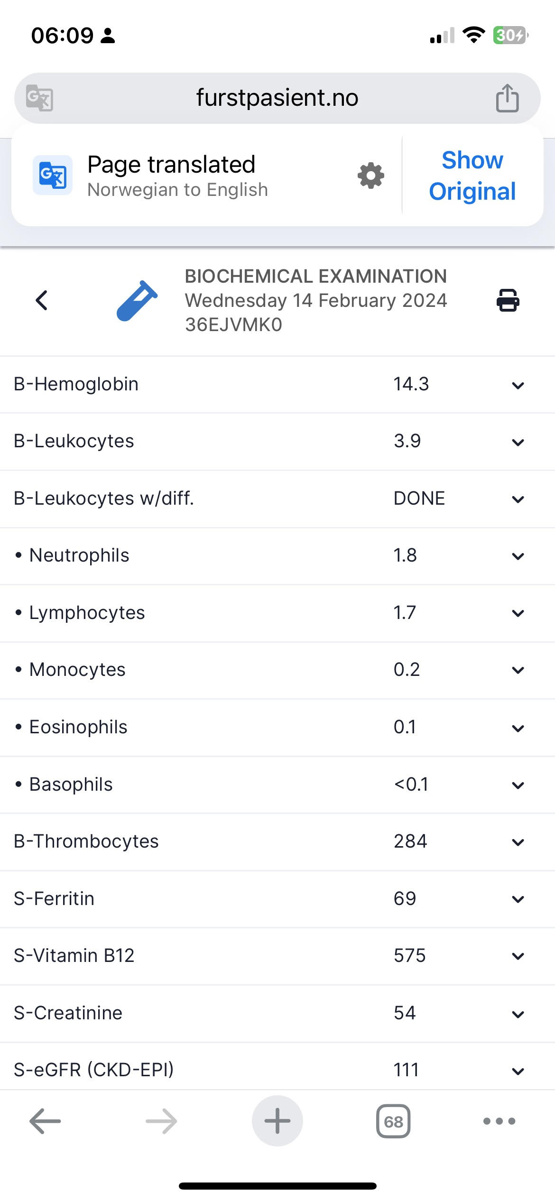Screen dimensions: 555x1201
Task: Open the three-dot browser menu
Action: (x=499, y=1121)
